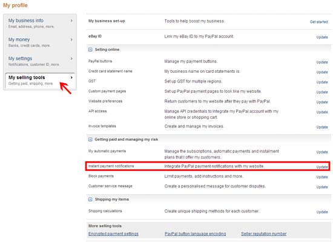Update Shipping calculations

click(x=322, y=212)
